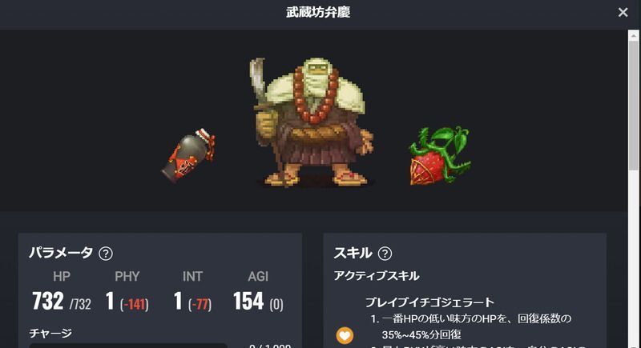
Task: Select the heart heal skill icon
Action: tap(345, 335)
